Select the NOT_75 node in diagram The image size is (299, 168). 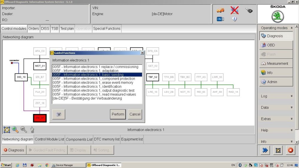click(x=185, y=92)
